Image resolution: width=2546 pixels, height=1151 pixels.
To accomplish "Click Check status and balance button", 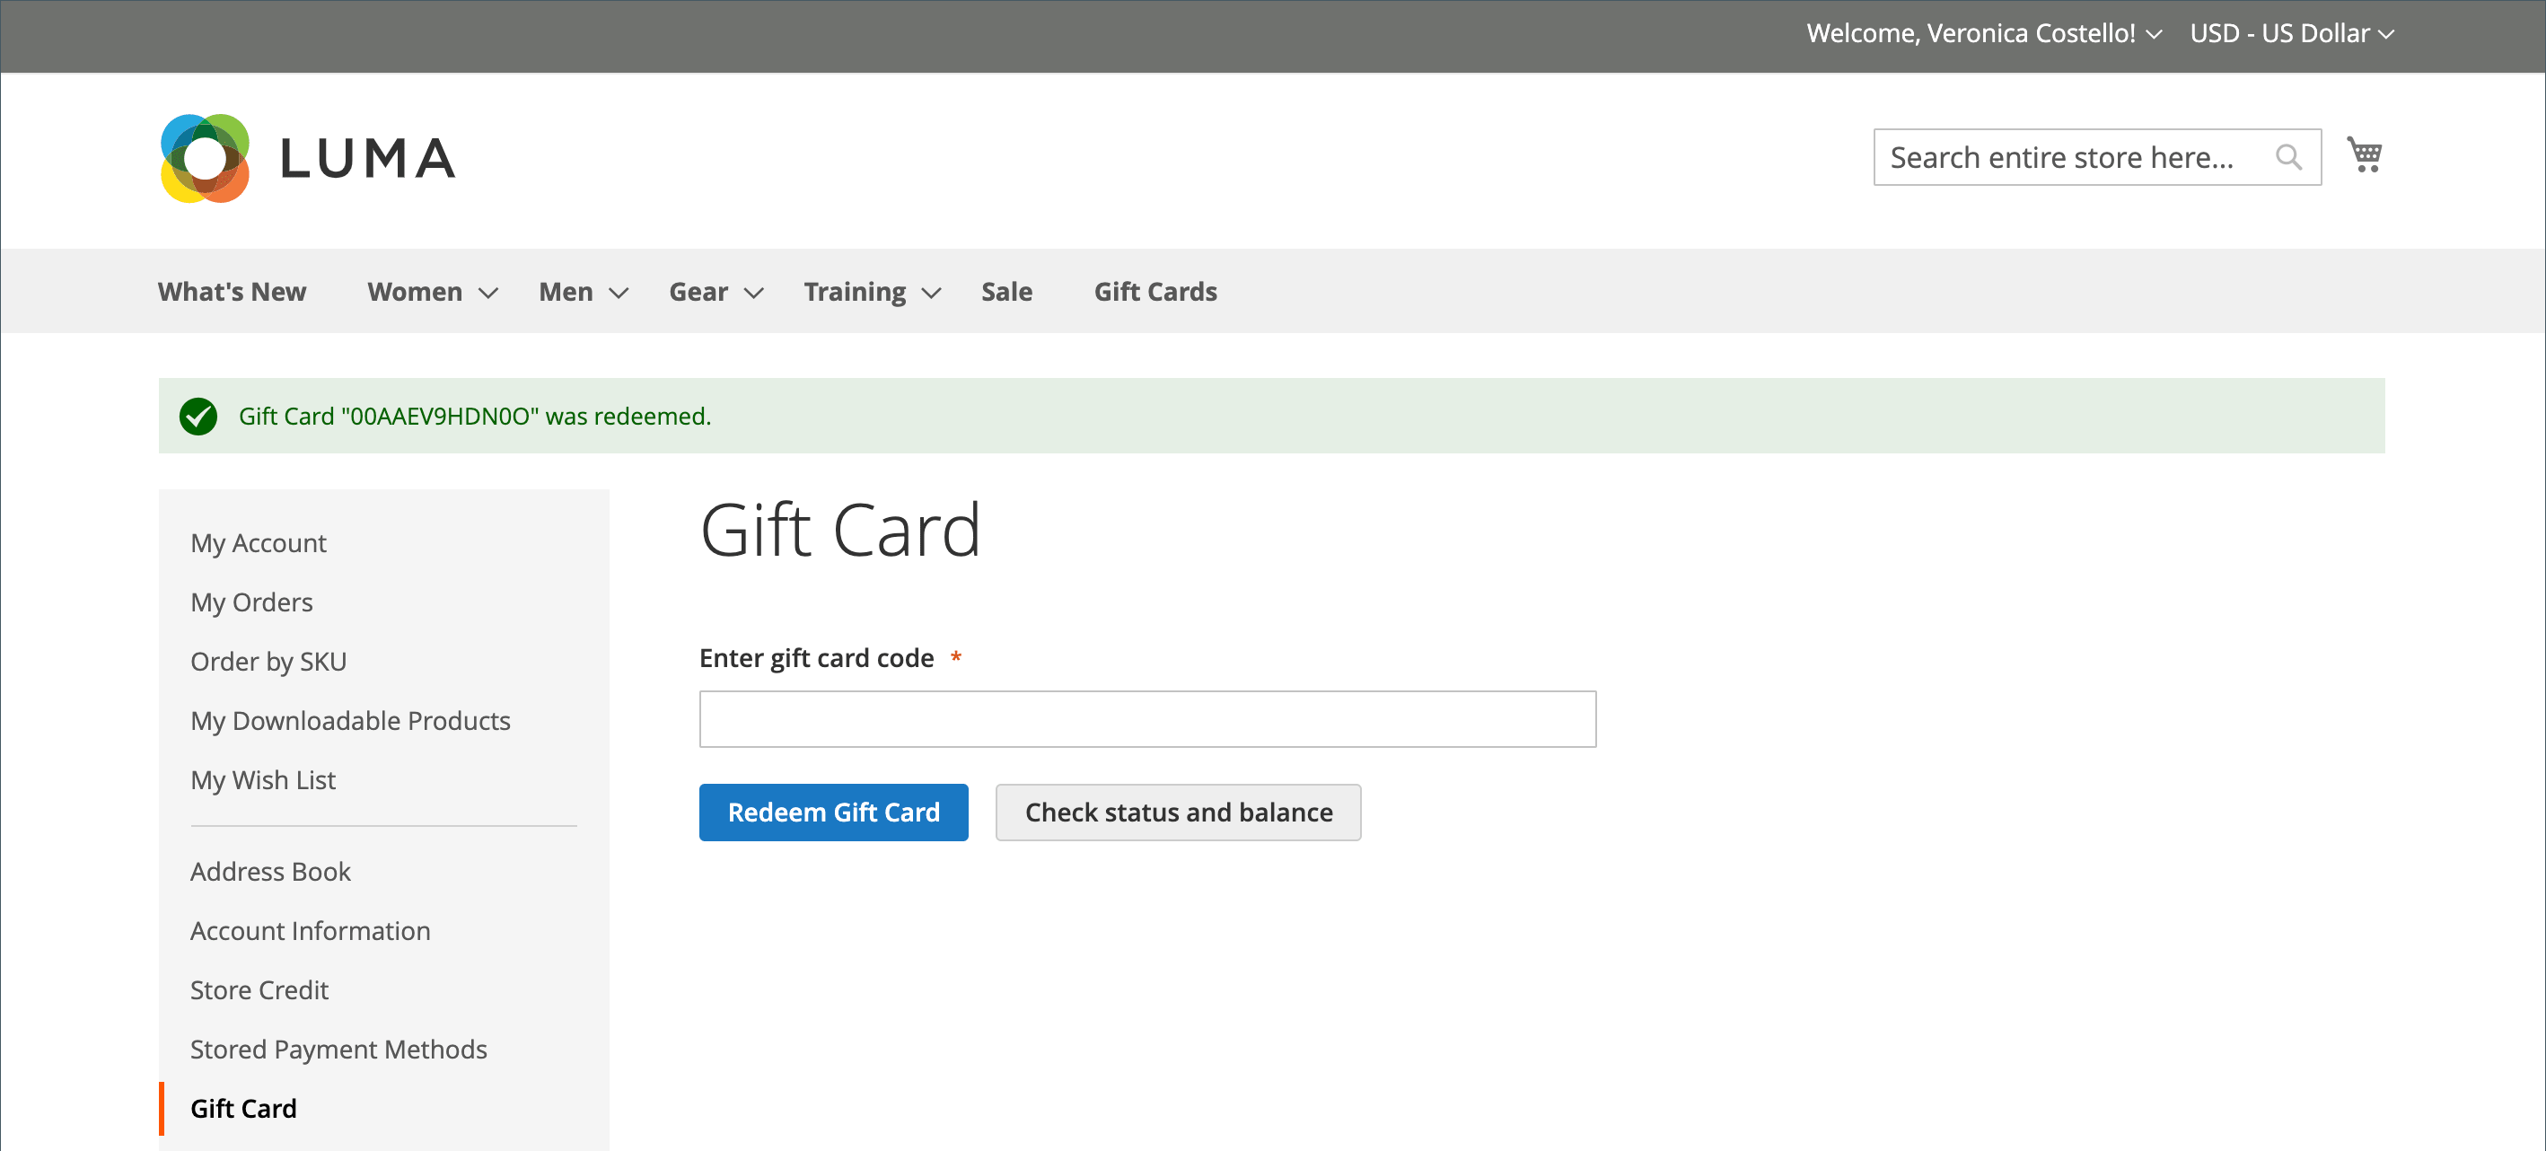I will click(x=1177, y=812).
